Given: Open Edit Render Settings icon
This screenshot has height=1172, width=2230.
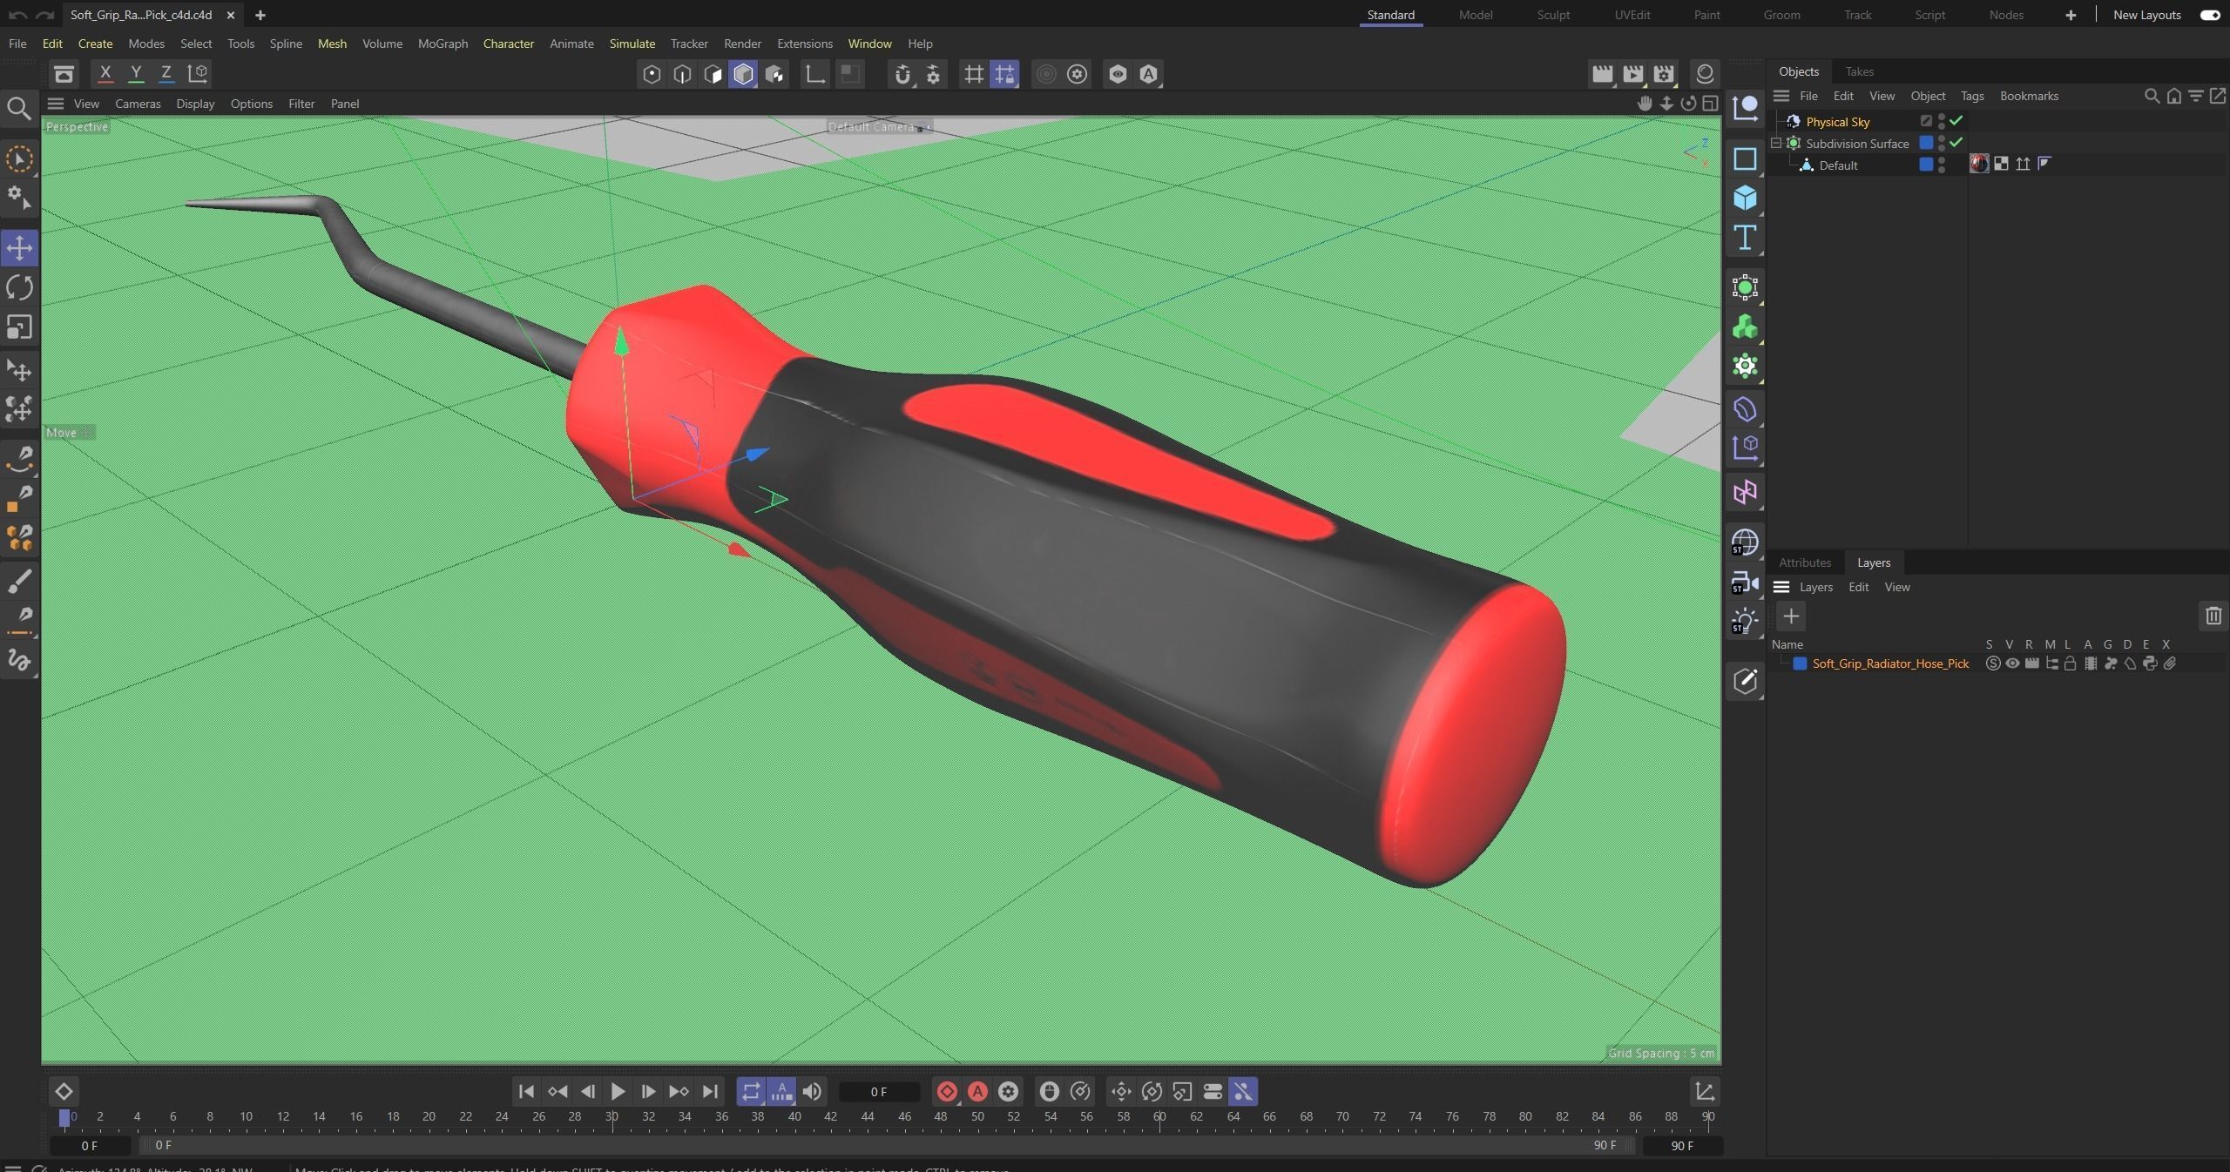Looking at the screenshot, I should pyautogui.click(x=1665, y=74).
